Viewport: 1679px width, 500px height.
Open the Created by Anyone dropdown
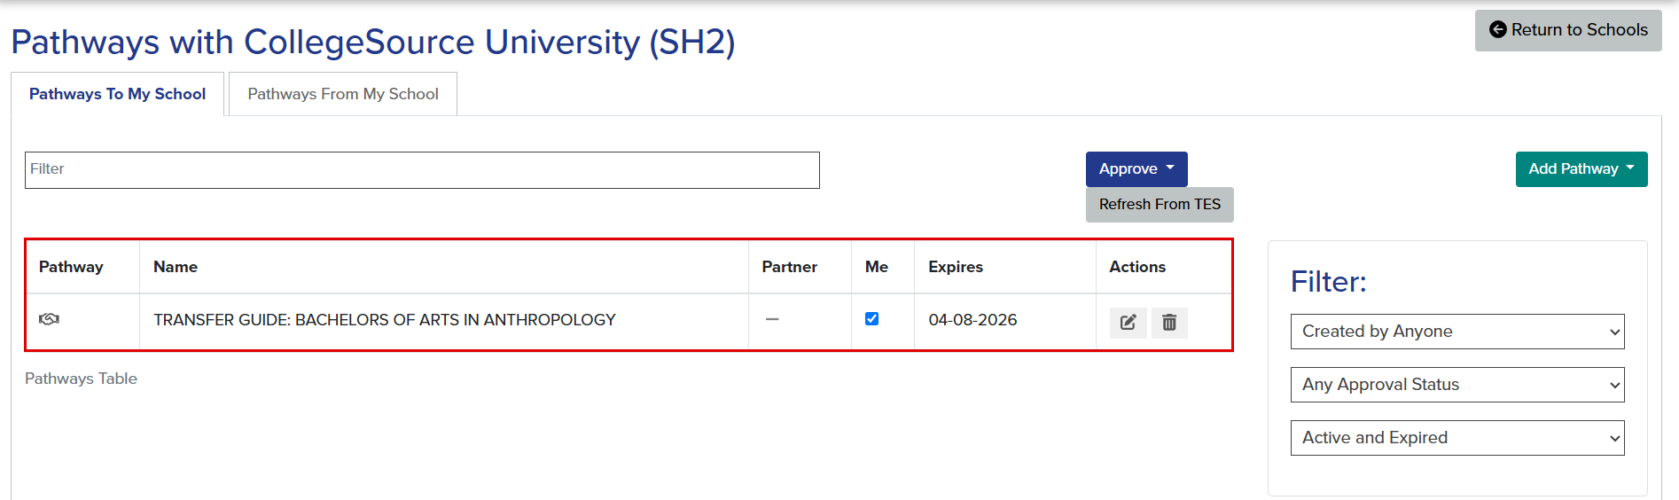tap(1457, 332)
